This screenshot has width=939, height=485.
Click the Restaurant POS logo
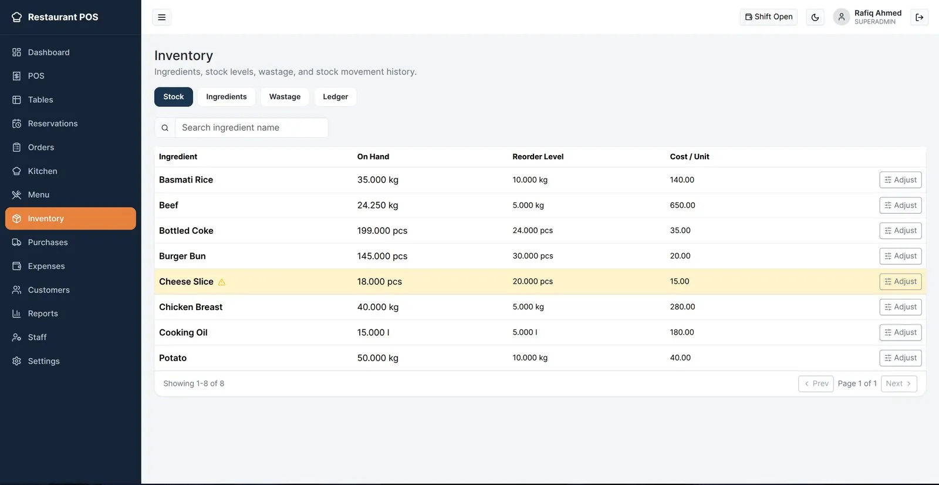tap(55, 17)
